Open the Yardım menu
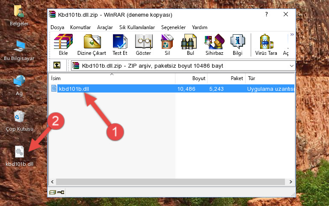The image size is (329, 206). click(x=199, y=27)
